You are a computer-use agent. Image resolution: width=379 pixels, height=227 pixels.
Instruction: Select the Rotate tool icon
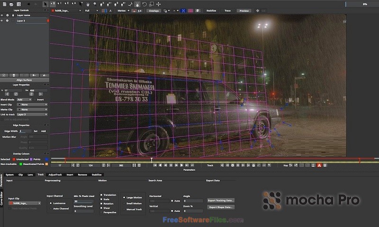click(144, 4)
